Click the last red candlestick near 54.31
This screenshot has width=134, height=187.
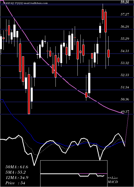click(x=109, y=53)
